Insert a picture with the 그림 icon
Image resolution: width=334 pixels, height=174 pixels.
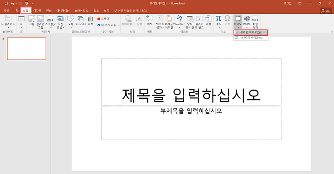click(x=32, y=20)
